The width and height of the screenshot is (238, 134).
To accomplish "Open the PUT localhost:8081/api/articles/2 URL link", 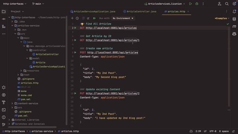I will pyautogui.click(x=112, y=93).
